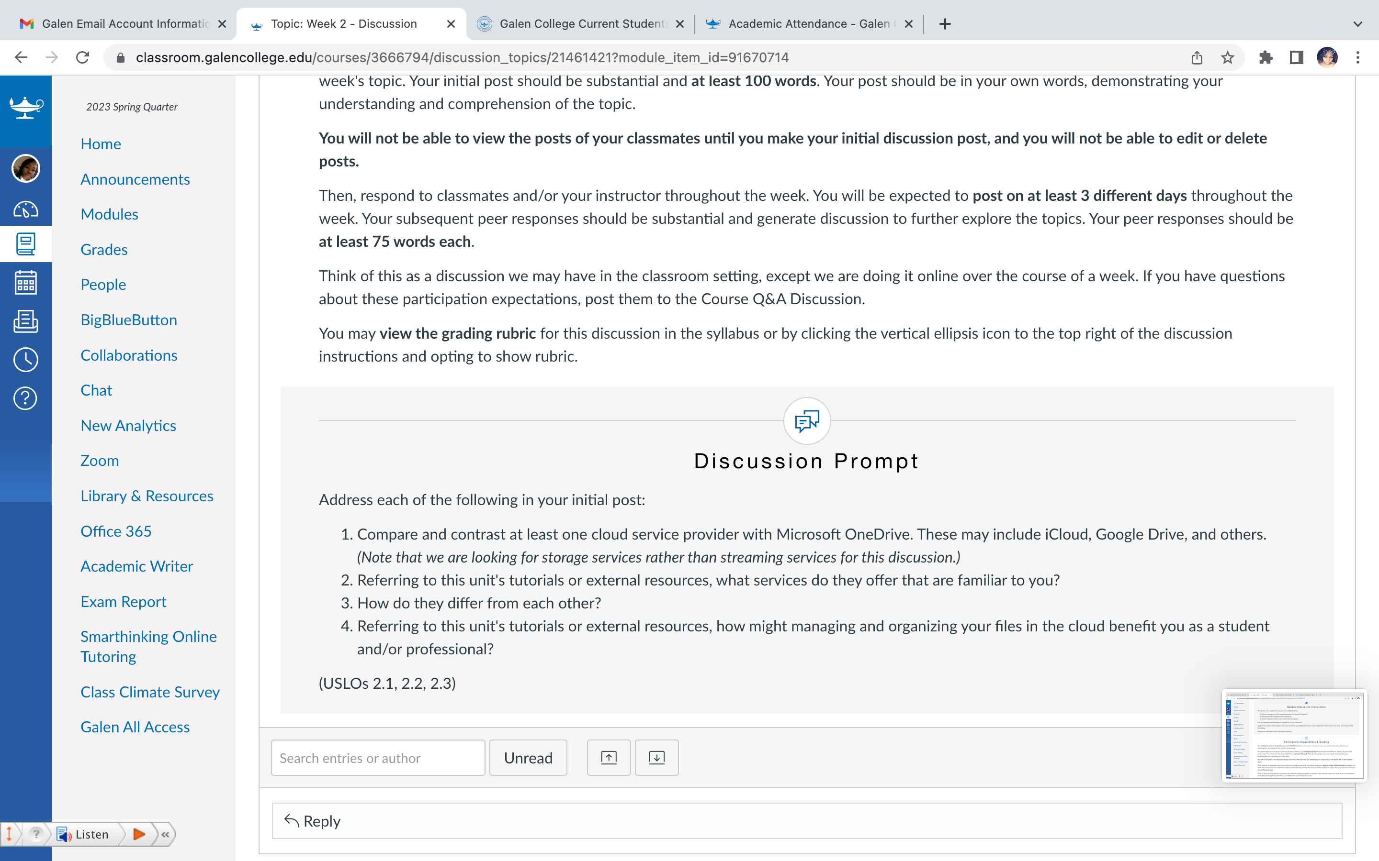The height and width of the screenshot is (861, 1379).
Task: Close the Galen College Current Student tab
Action: (x=680, y=24)
